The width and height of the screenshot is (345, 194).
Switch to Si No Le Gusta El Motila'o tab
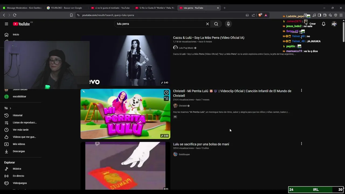pyautogui.click(x=155, y=8)
